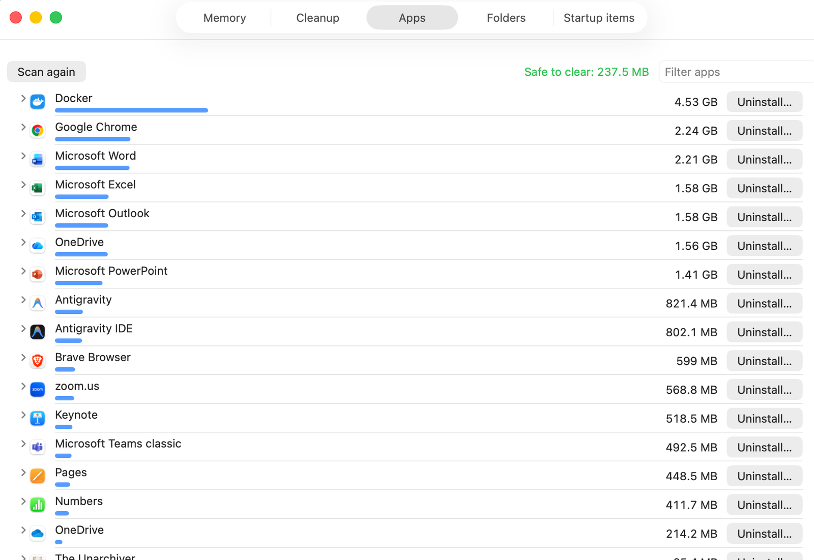Click Uninstall for Pages

[764, 476]
